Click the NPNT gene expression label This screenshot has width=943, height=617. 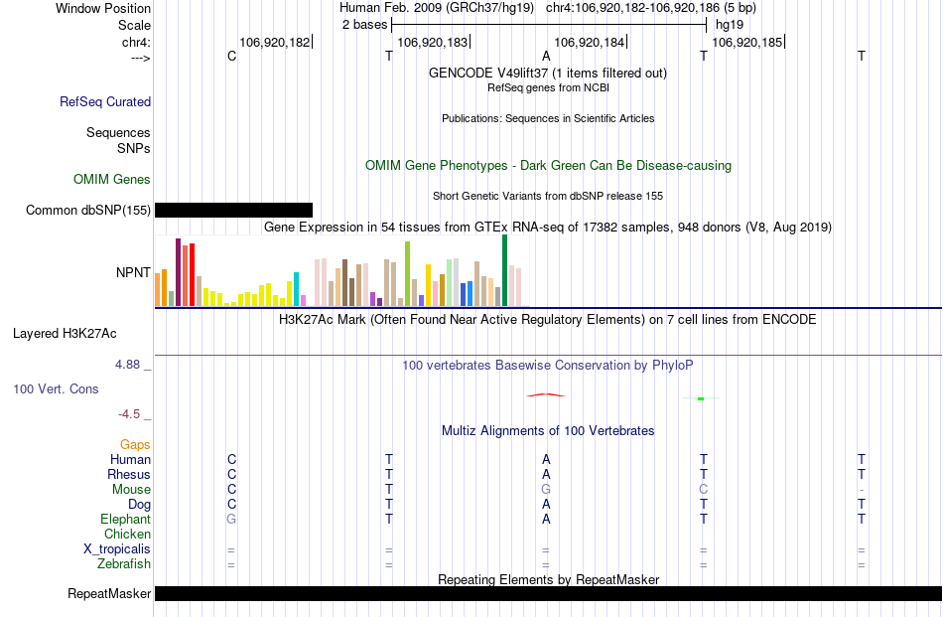pyautogui.click(x=133, y=272)
